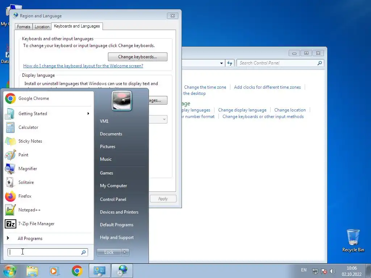Screen dimensions: 371x278
Task: Open Games from Start menu
Action: [x=107, y=173]
